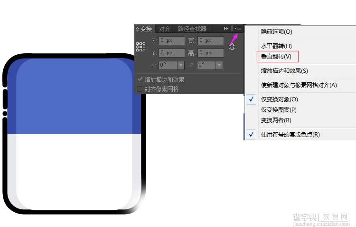This screenshot has height=227, width=356.
Task: Click the 高 height input field
Action: [211, 53]
